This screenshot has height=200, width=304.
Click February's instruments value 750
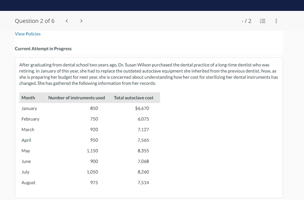click(x=94, y=119)
